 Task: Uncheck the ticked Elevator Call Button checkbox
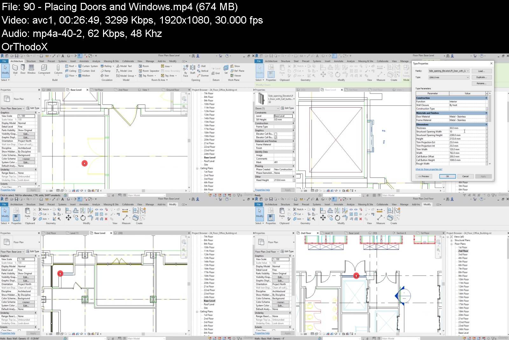(276, 138)
